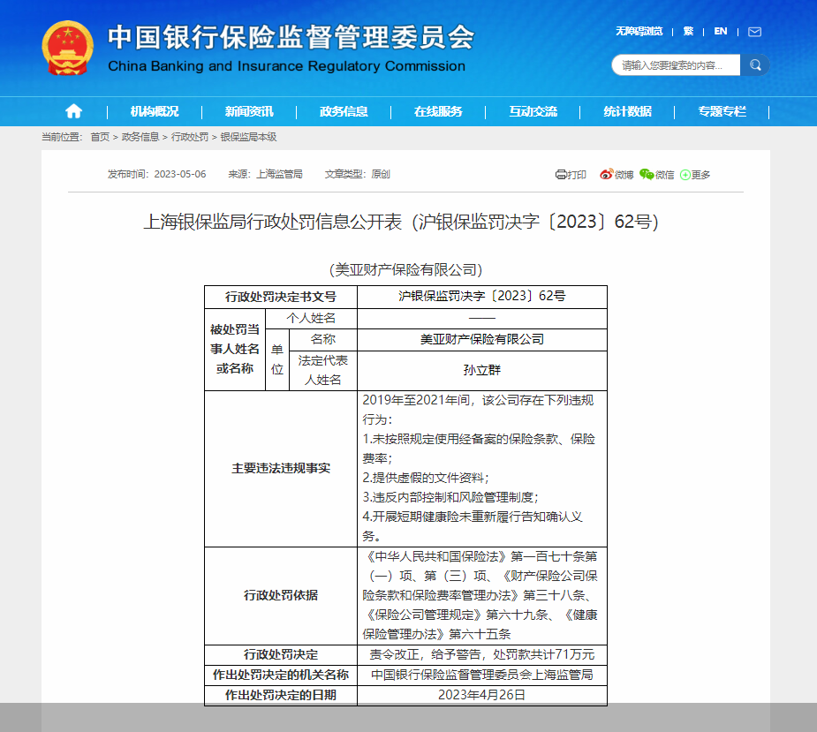The height and width of the screenshot is (732, 817).
Task: Click publish date 2023-05-06
Action: pyautogui.click(x=180, y=174)
